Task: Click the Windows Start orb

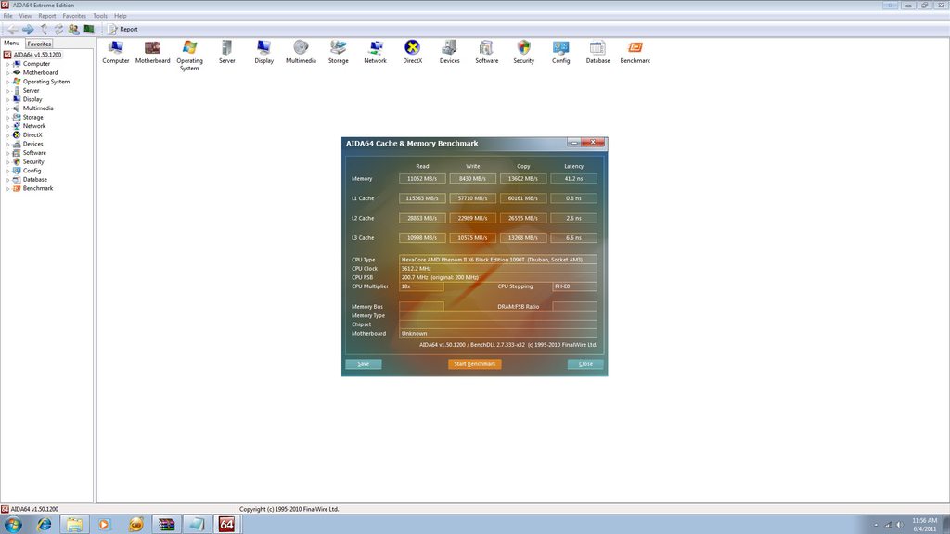Action: 13,525
